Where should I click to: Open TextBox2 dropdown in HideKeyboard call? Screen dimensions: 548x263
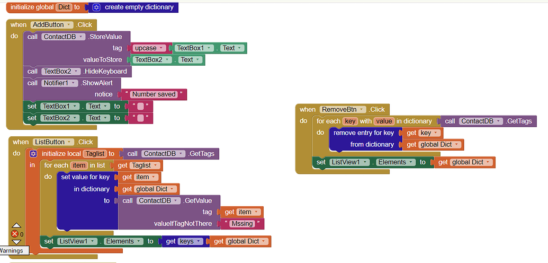[x=62, y=72]
